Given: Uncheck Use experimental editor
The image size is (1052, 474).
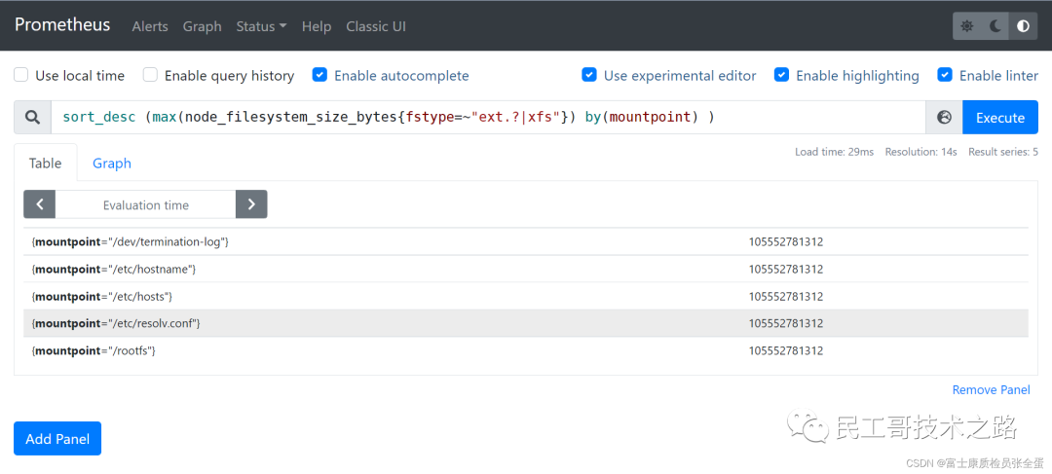Looking at the screenshot, I should (589, 75).
